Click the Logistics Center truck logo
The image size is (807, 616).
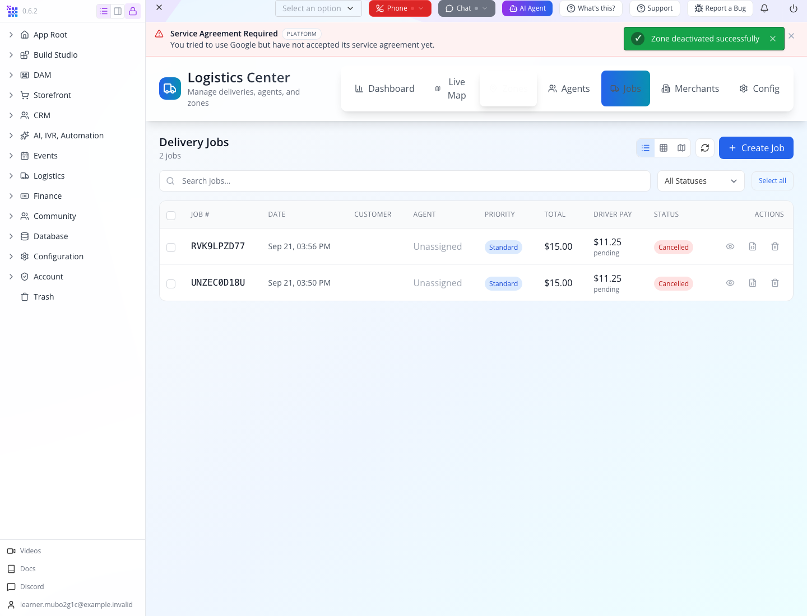(170, 88)
